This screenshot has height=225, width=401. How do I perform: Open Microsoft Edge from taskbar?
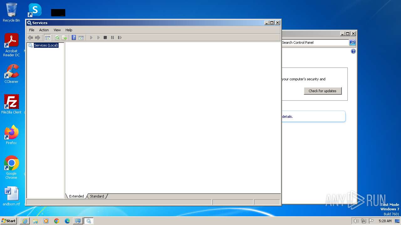tap(67, 221)
